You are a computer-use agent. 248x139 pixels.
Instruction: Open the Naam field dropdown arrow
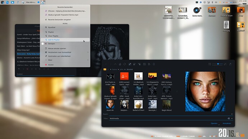232,114
